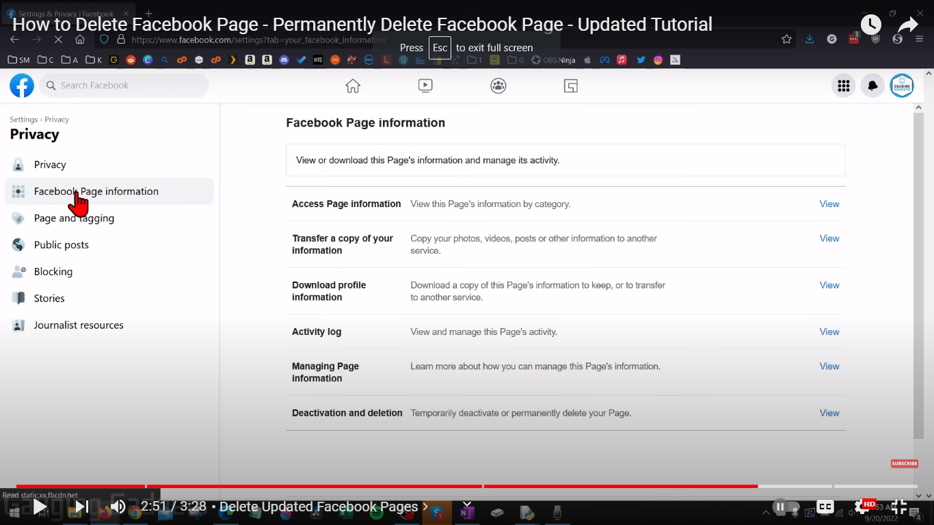Click the Next video button
This screenshot has height=525, width=934.
click(x=81, y=507)
